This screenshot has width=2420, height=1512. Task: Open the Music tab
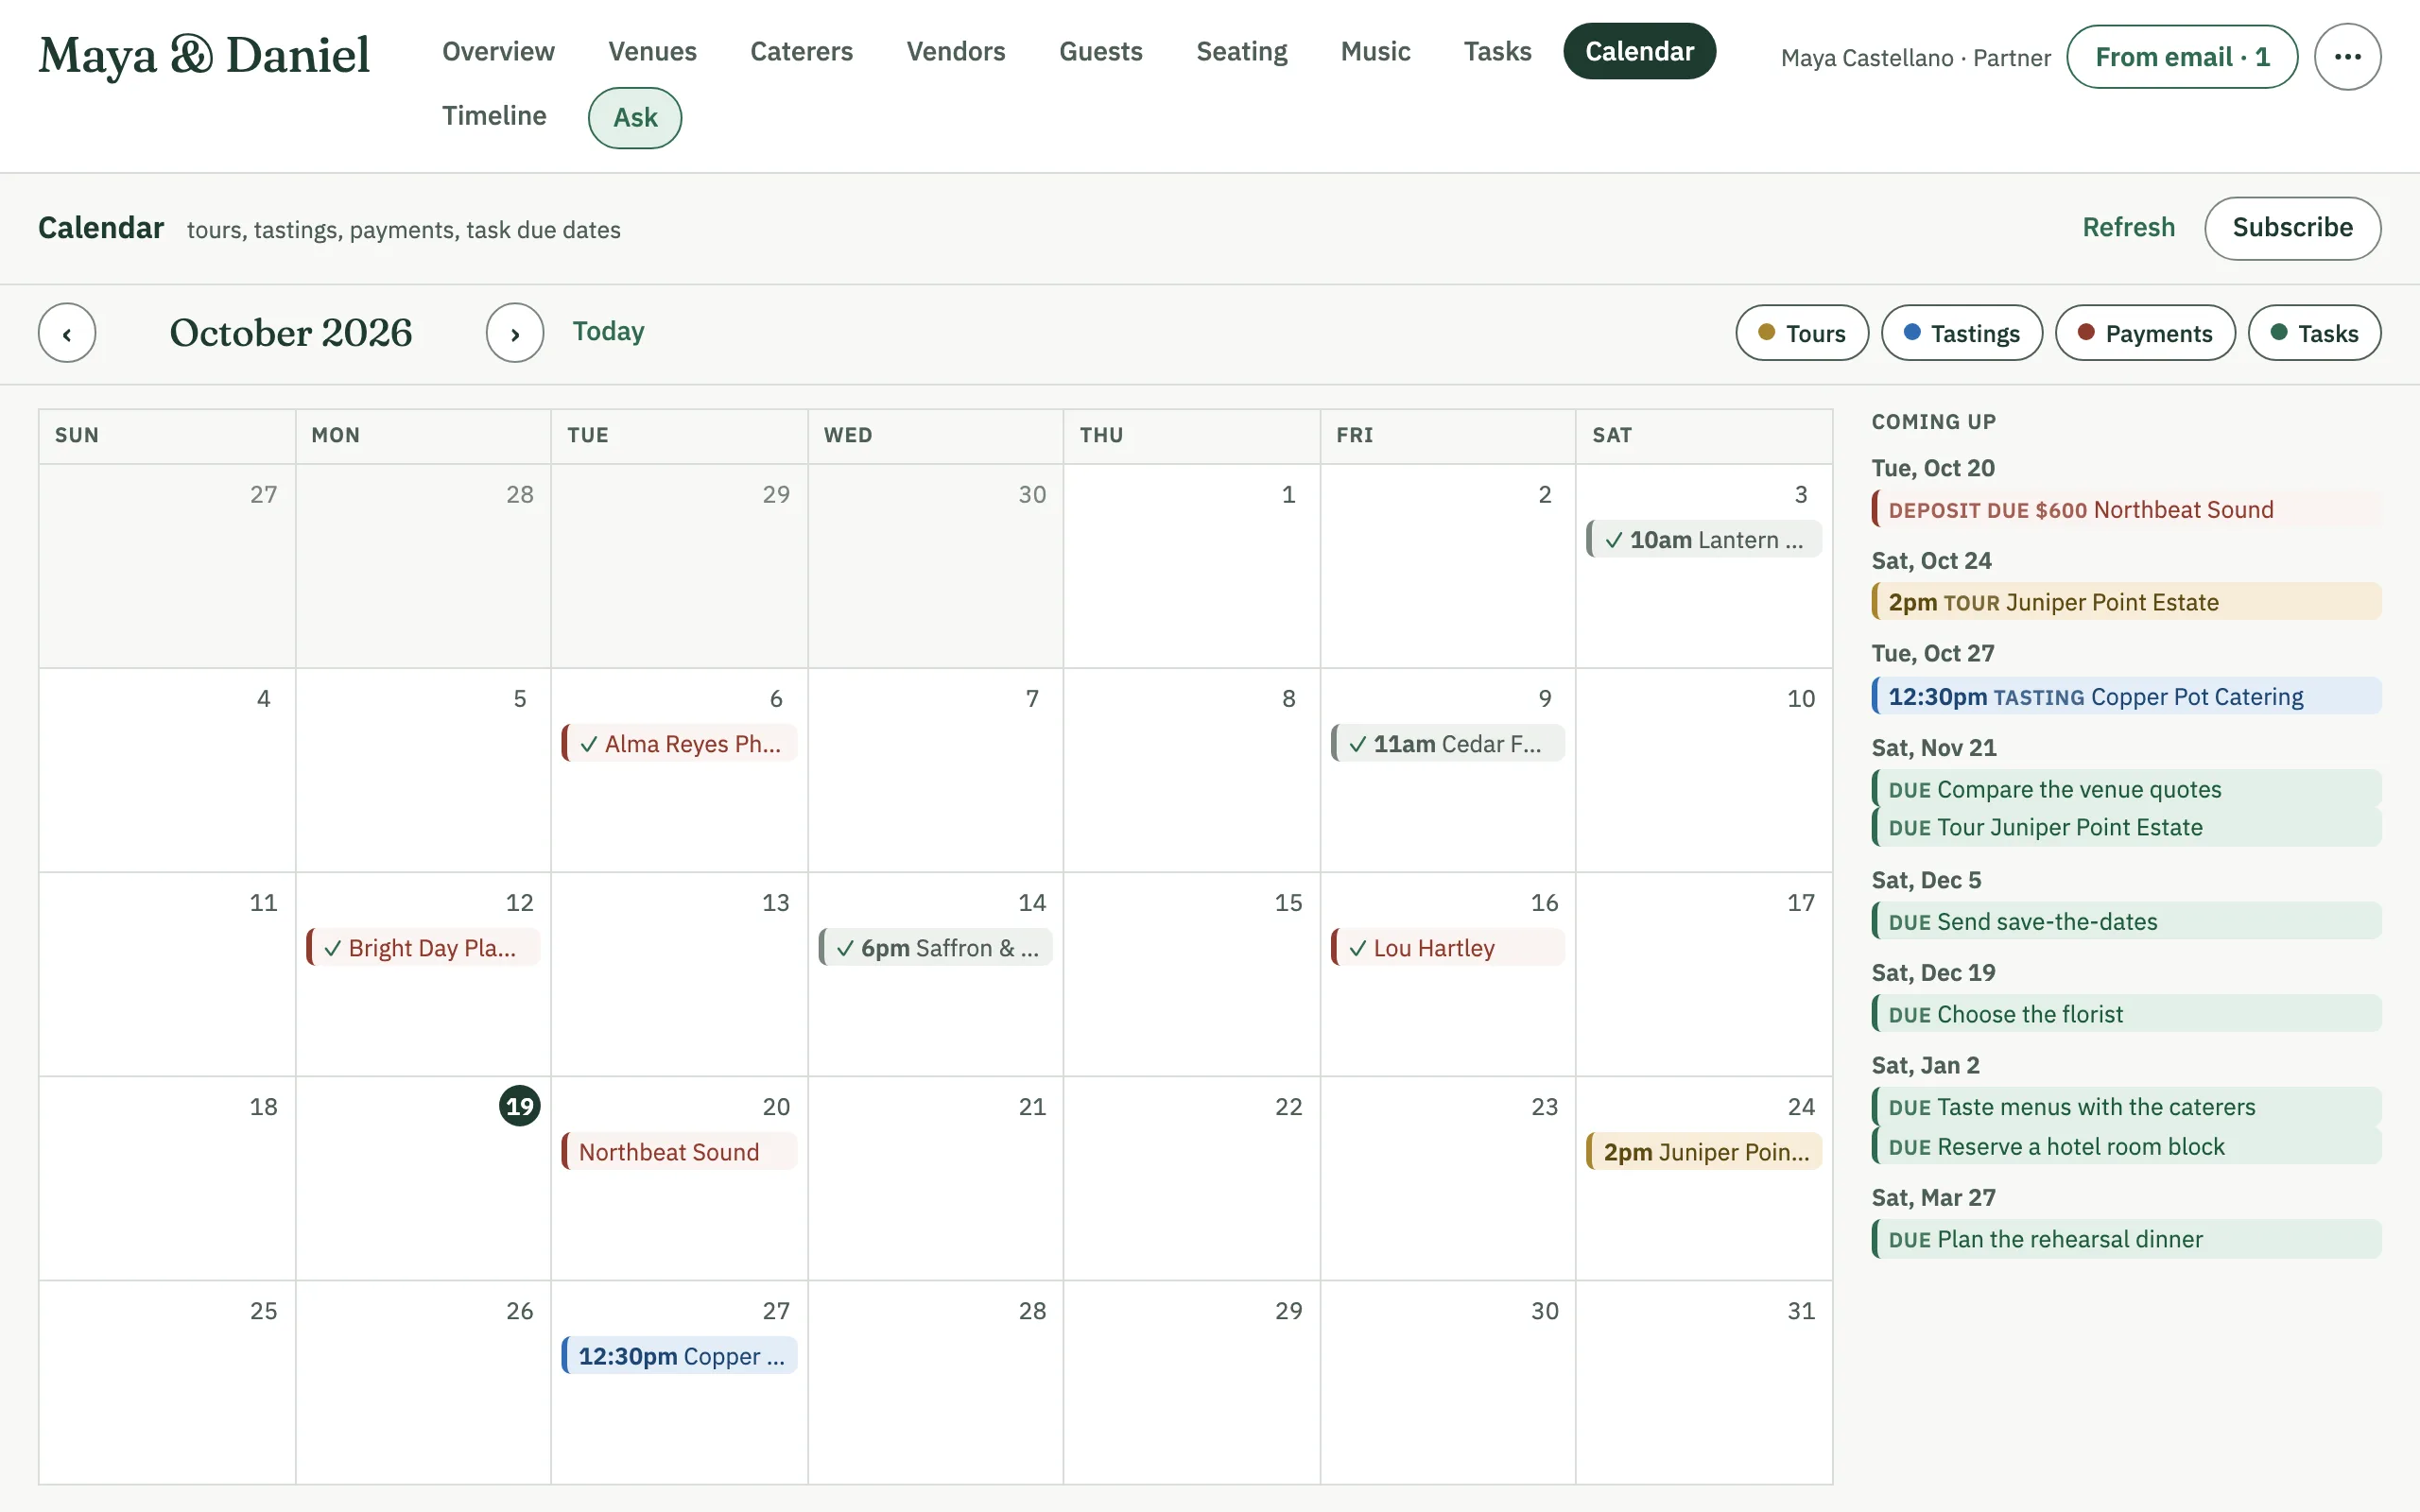tap(1375, 51)
